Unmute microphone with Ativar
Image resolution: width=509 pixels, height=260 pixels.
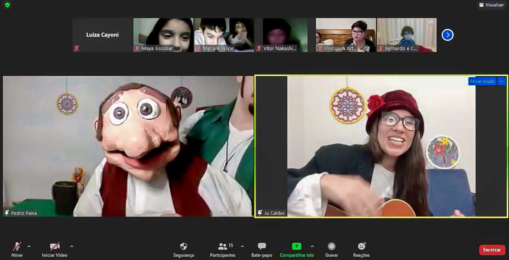pyautogui.click(x=17, y=250)
